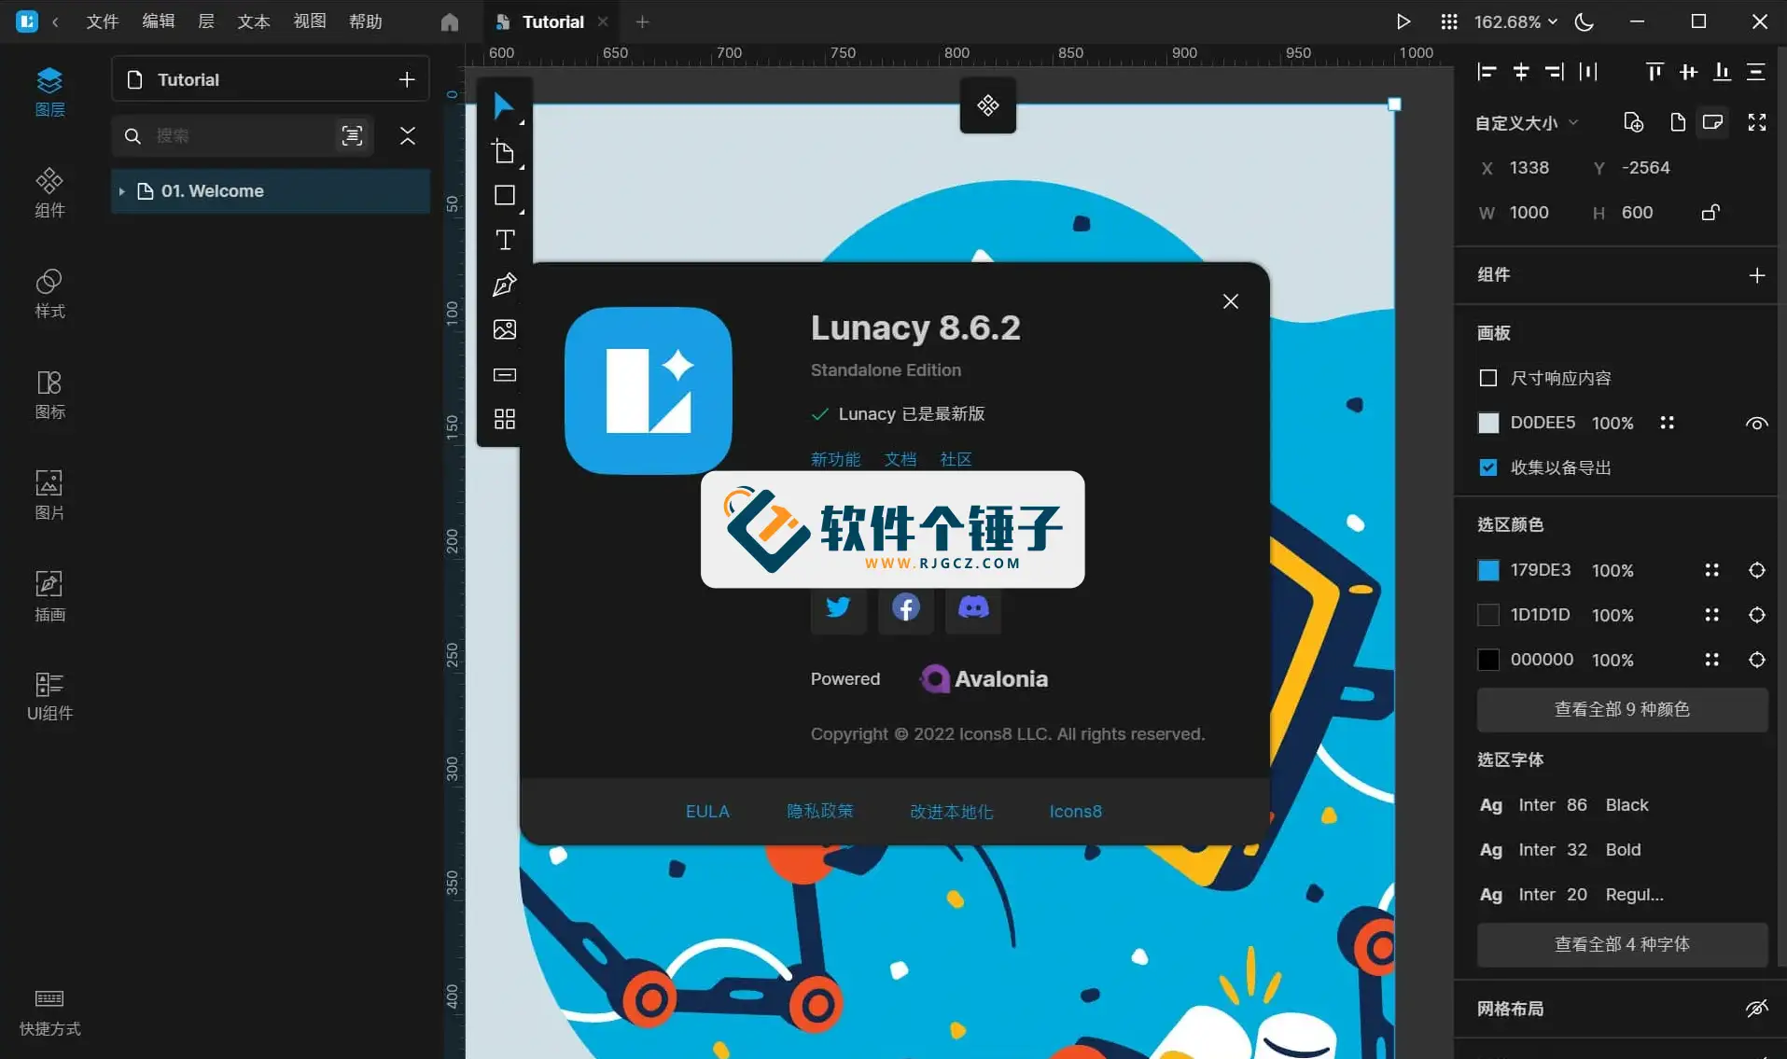Start prototype preview with Play button
This screenshot has width=1787, height=1059.
(1403, 21)
